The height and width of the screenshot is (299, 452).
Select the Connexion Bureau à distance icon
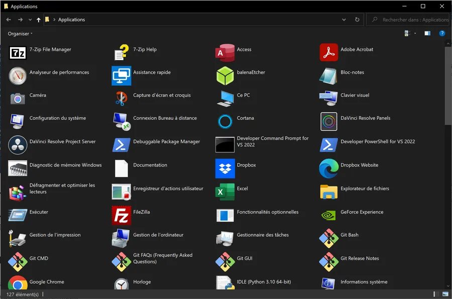click(x=122, y=122)
